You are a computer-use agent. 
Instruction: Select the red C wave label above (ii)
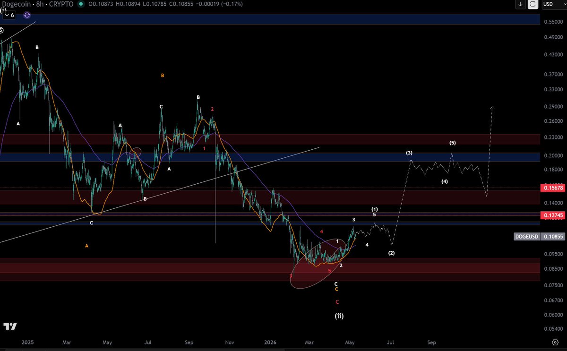(337, 302)
